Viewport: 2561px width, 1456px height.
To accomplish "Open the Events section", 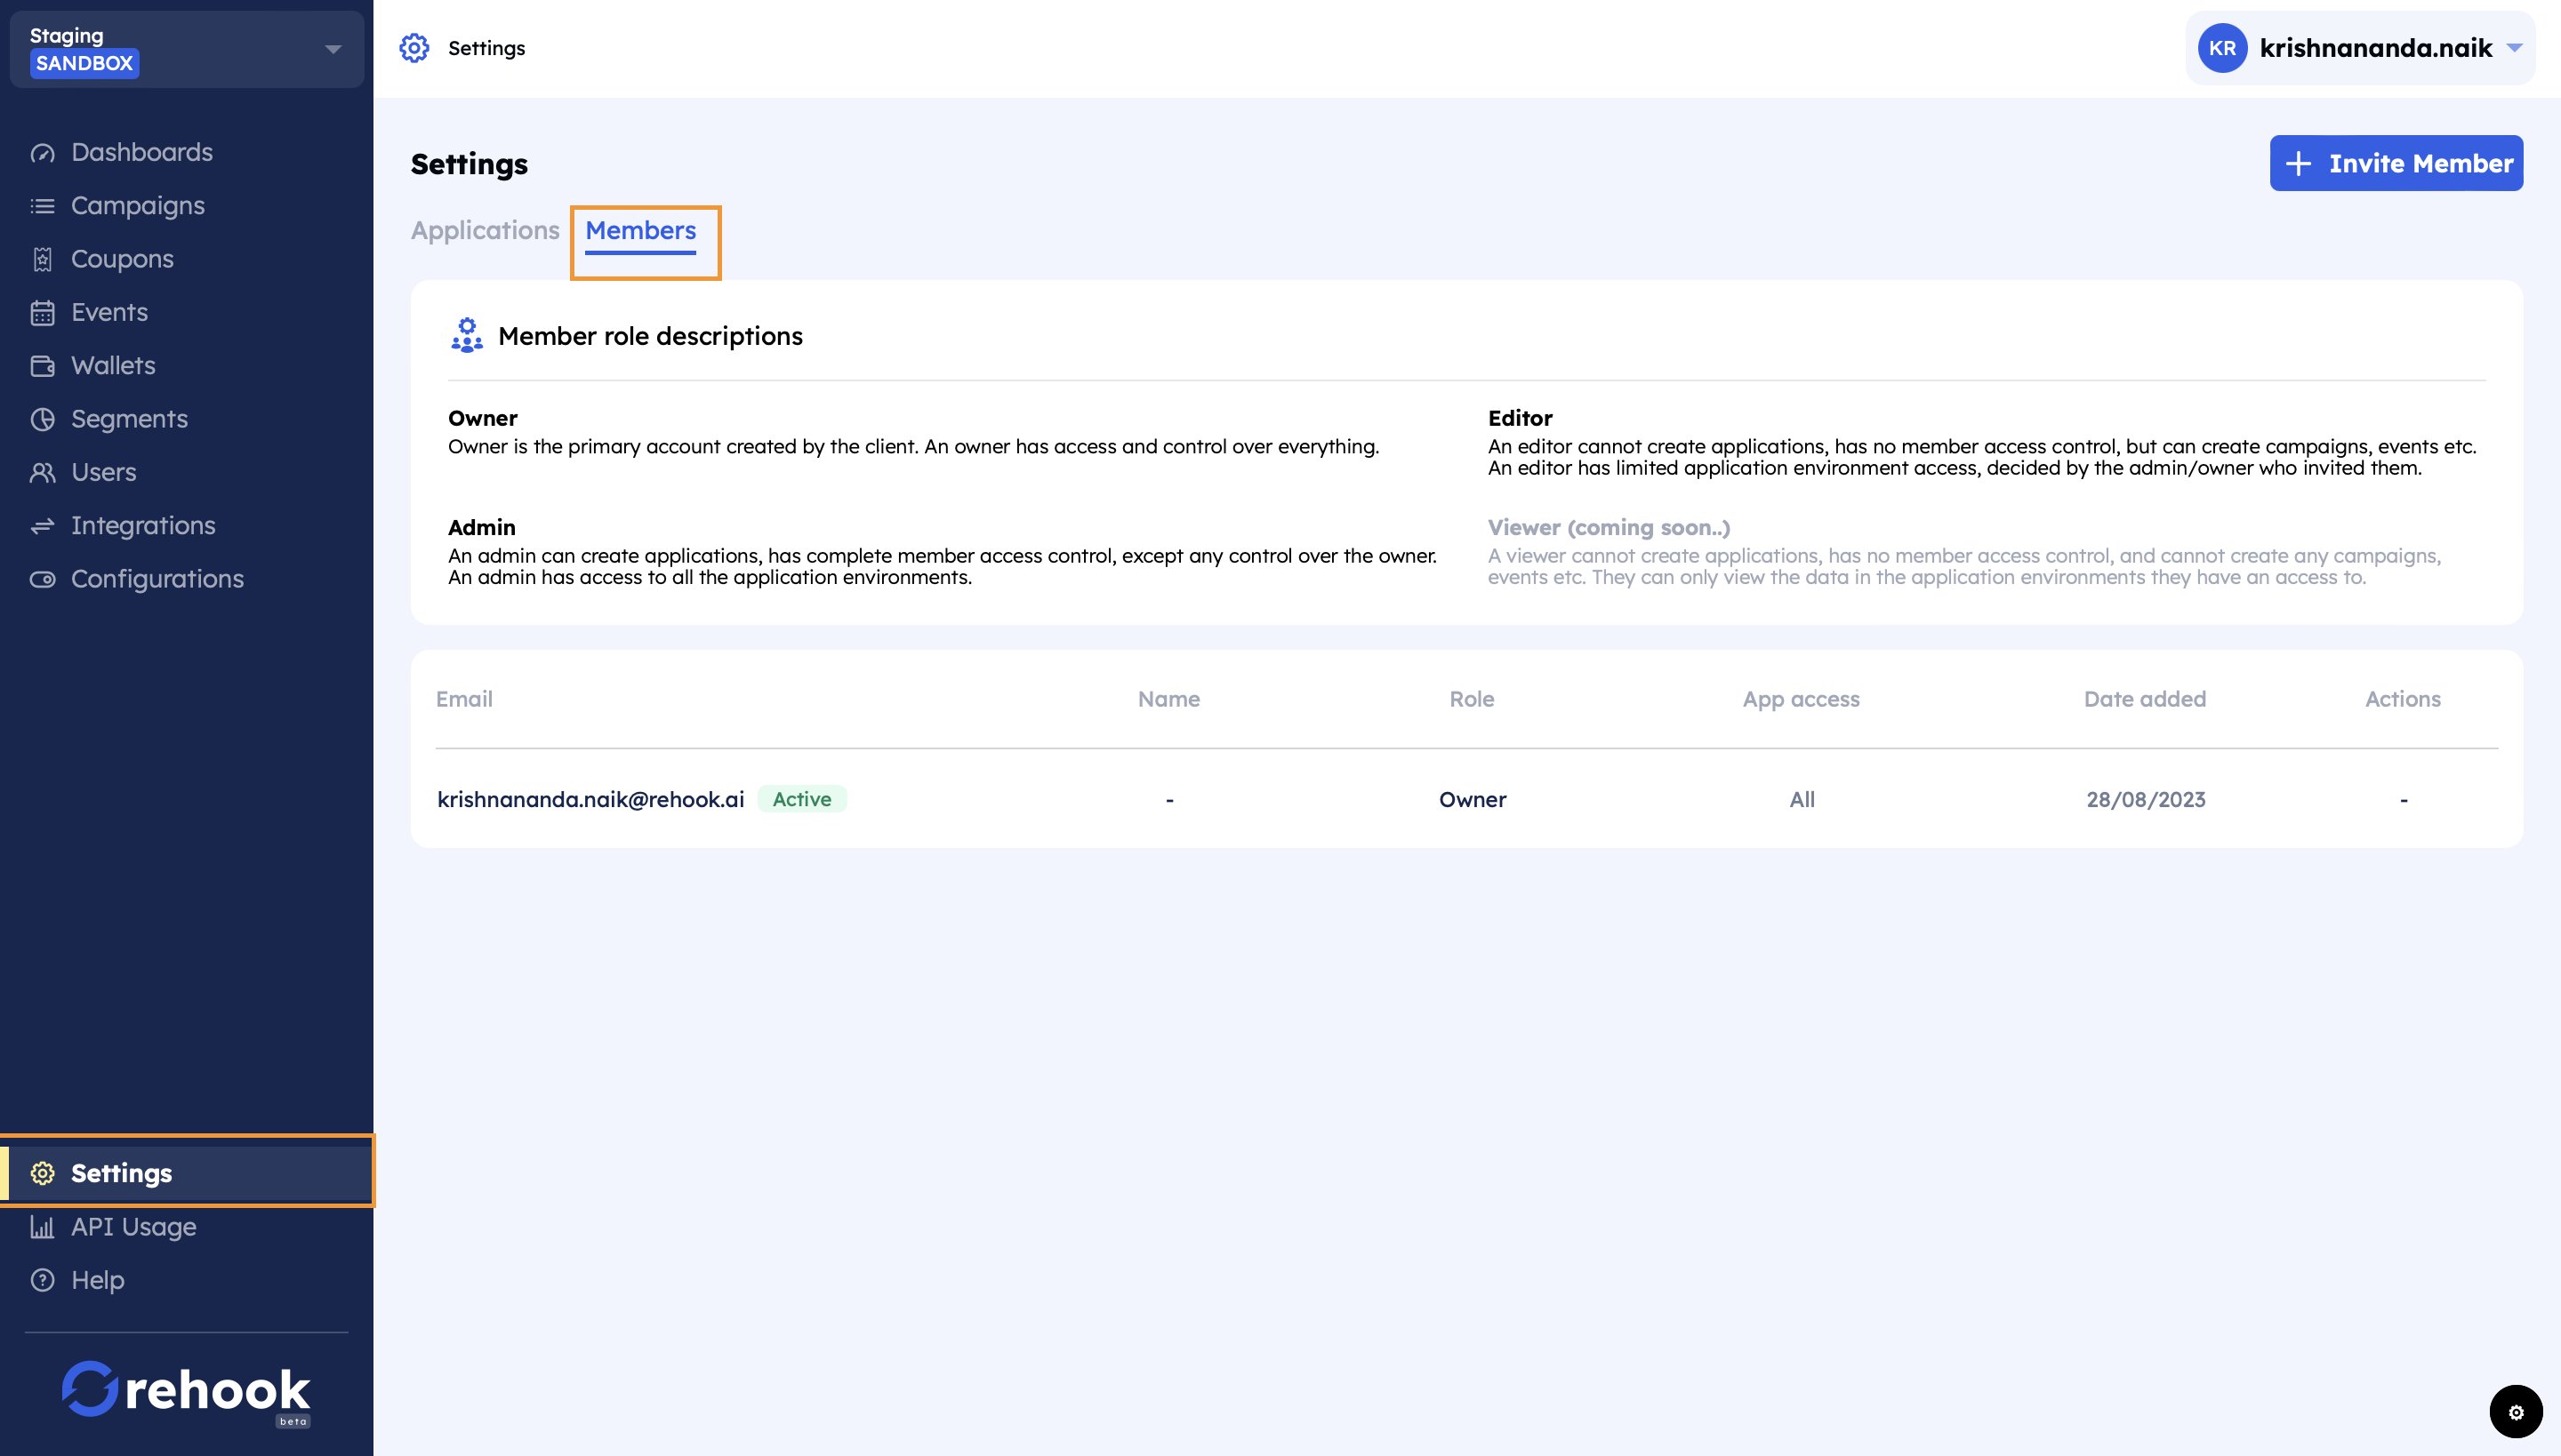I will click(x=109, y=312).
